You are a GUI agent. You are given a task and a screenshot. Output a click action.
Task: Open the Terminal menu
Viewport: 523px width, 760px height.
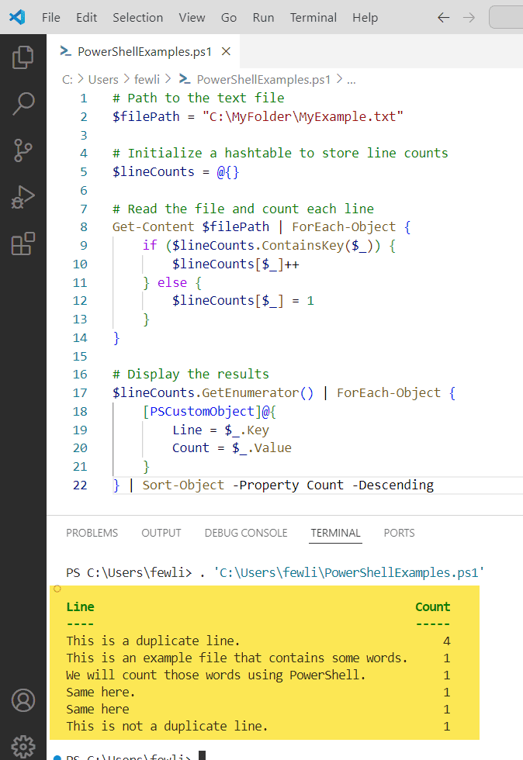(313, 17)
